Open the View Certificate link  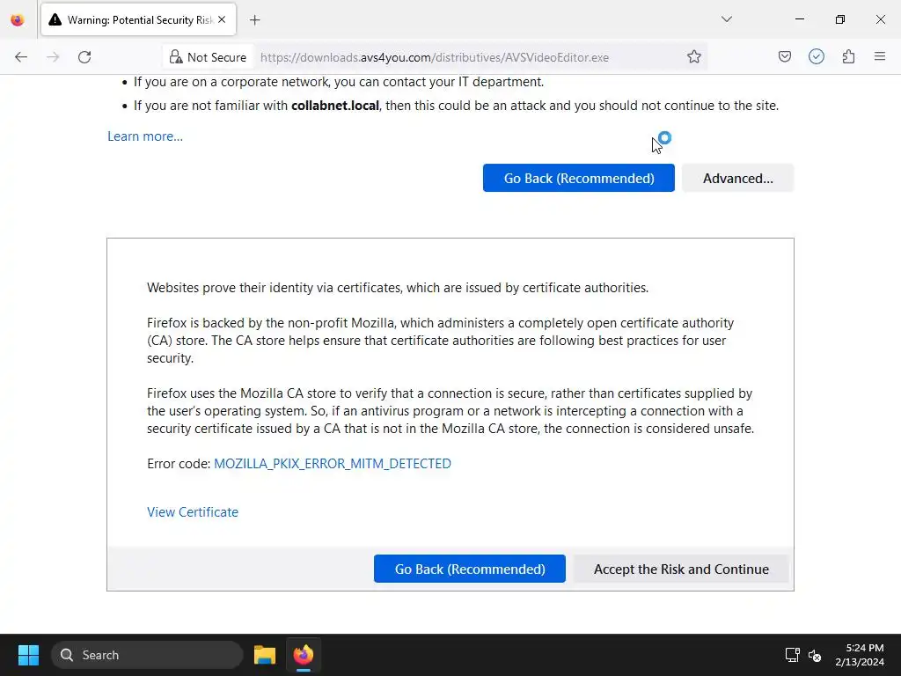tap(193, 511)
